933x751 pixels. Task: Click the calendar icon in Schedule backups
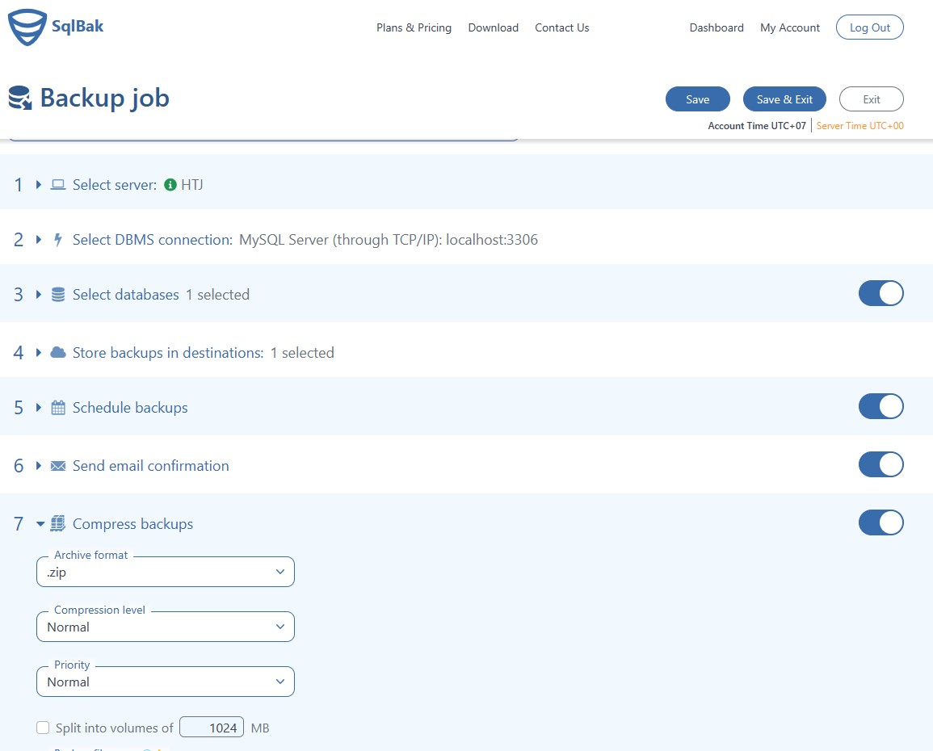57,407
